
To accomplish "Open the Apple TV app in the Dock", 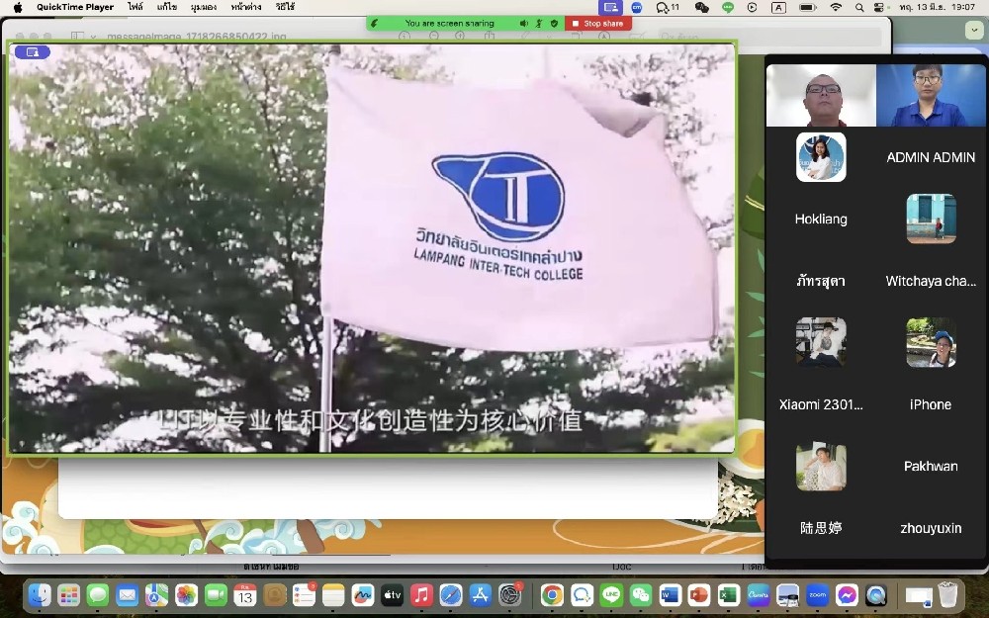I will (x=392, y=594).
